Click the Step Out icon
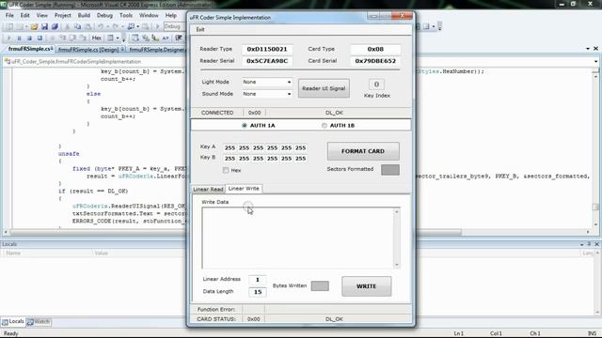The image size is (602, 338). click(x=84, y=38)
